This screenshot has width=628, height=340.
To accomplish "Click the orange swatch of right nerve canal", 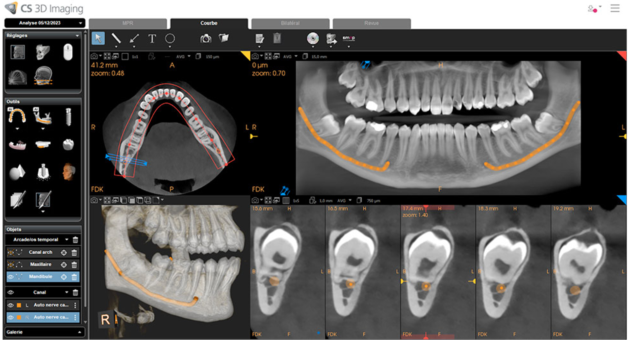I will 19,317.
